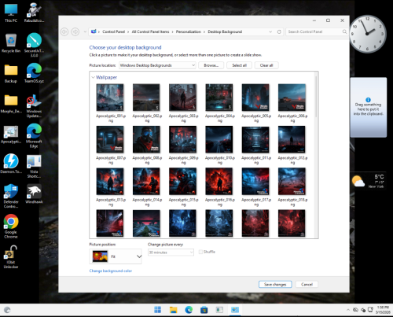393x317 pixels.
Task: Click the Browse... button
Action: pos(211,65)
